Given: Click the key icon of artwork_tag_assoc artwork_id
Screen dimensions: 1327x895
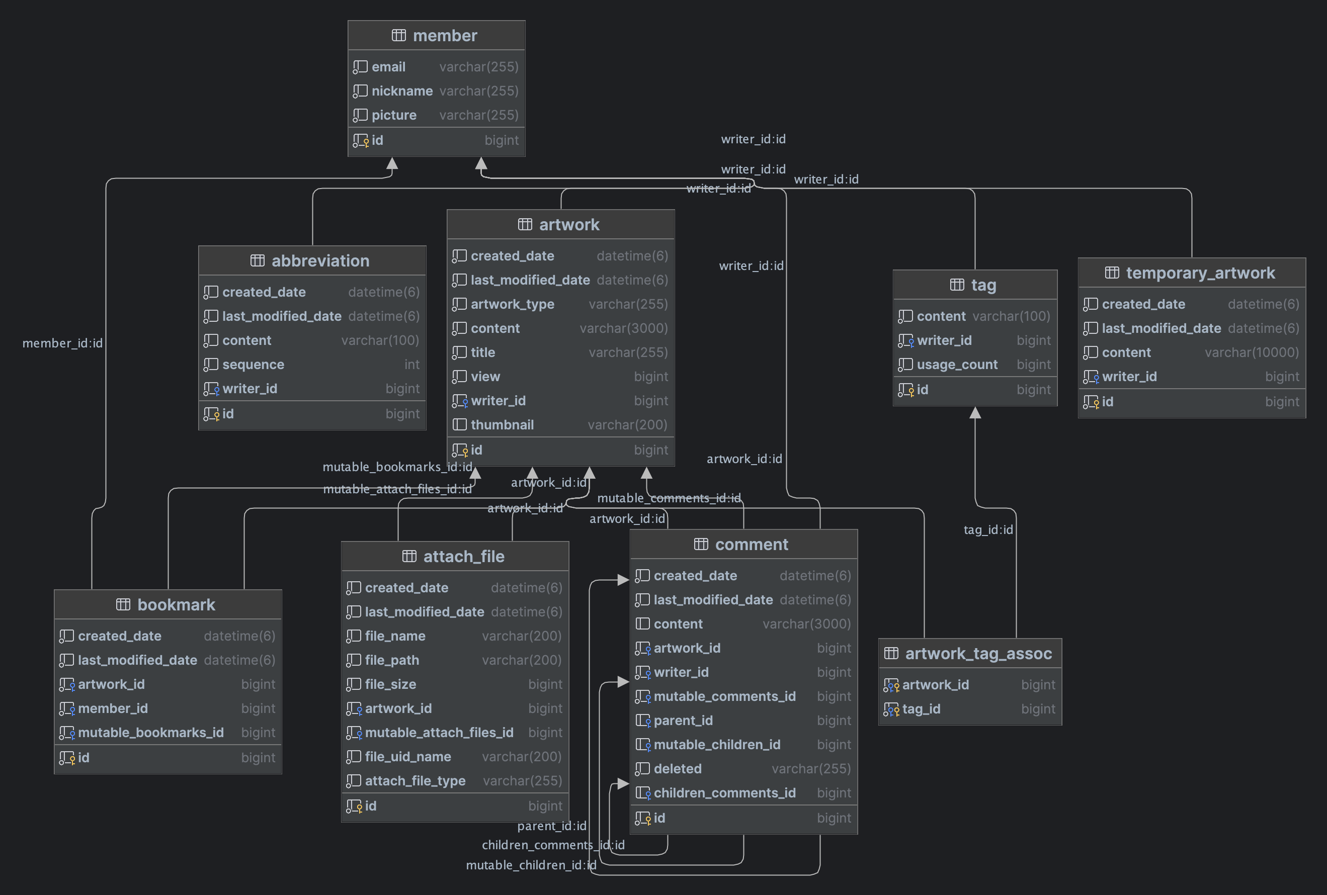Looking at the screenshot, I should (891, 685).
